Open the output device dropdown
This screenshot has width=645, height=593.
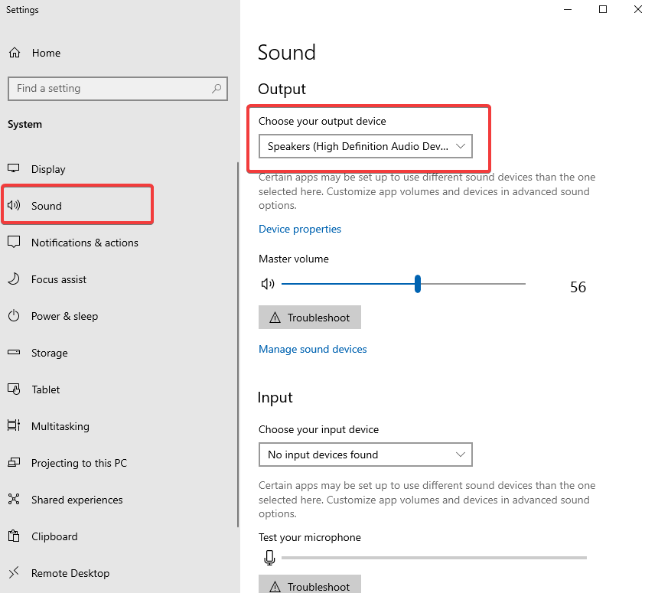[x=365, y=146]
